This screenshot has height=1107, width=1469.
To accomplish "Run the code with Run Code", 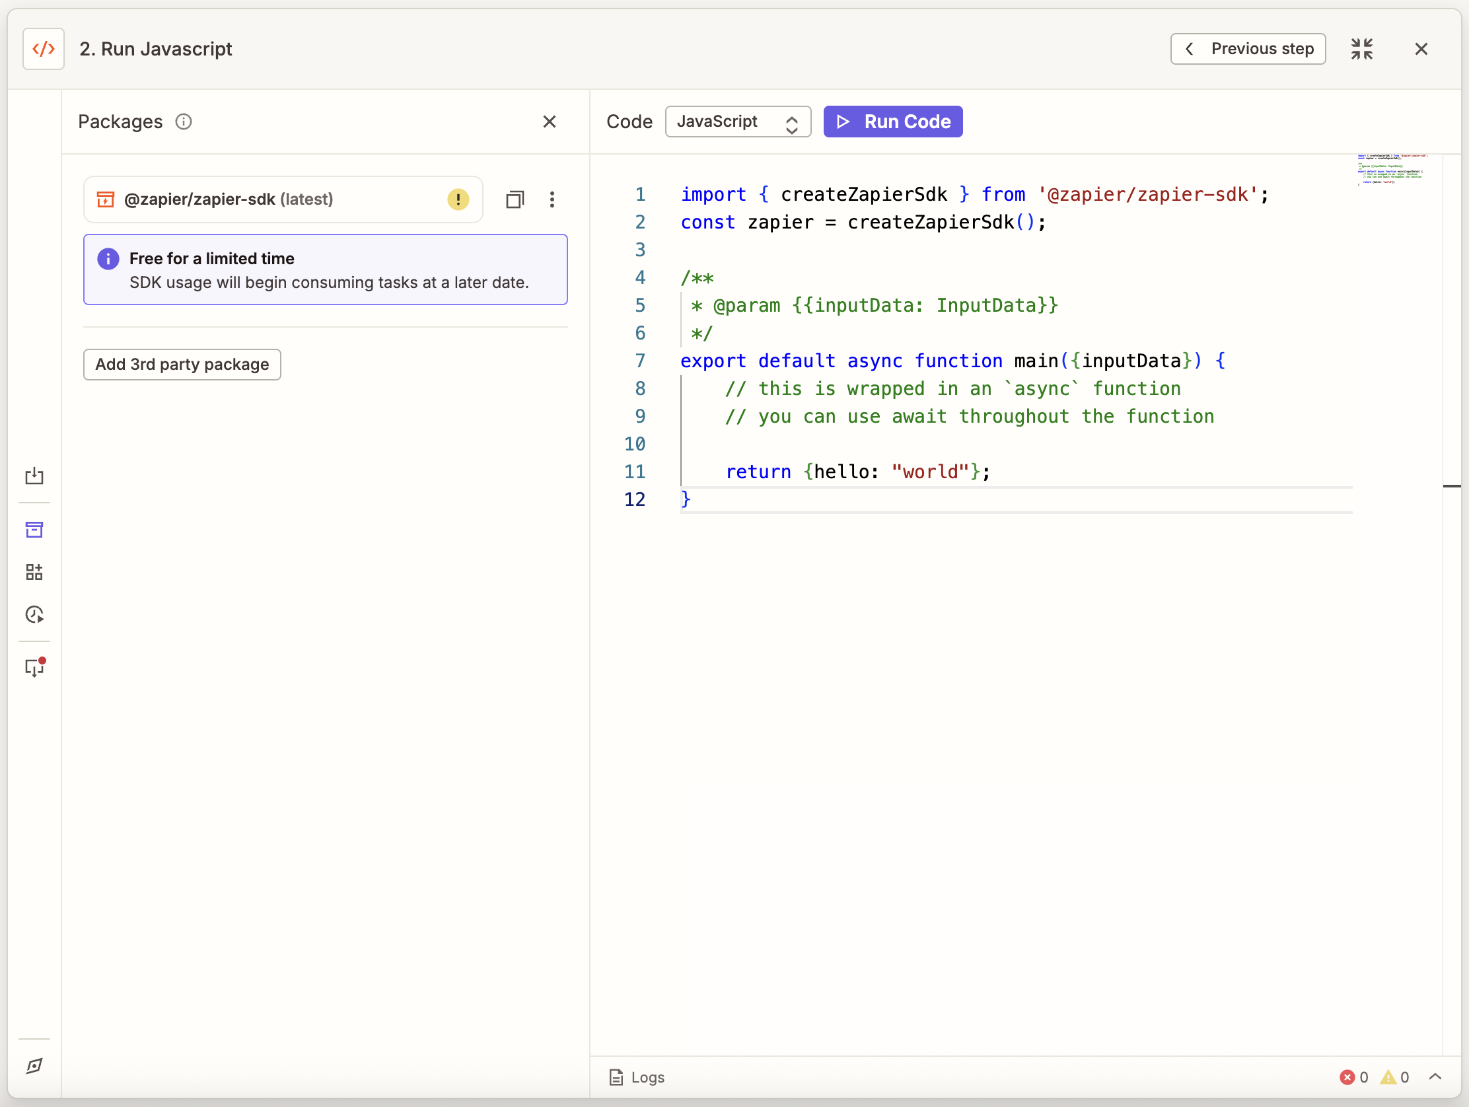I will pos(892,122).
